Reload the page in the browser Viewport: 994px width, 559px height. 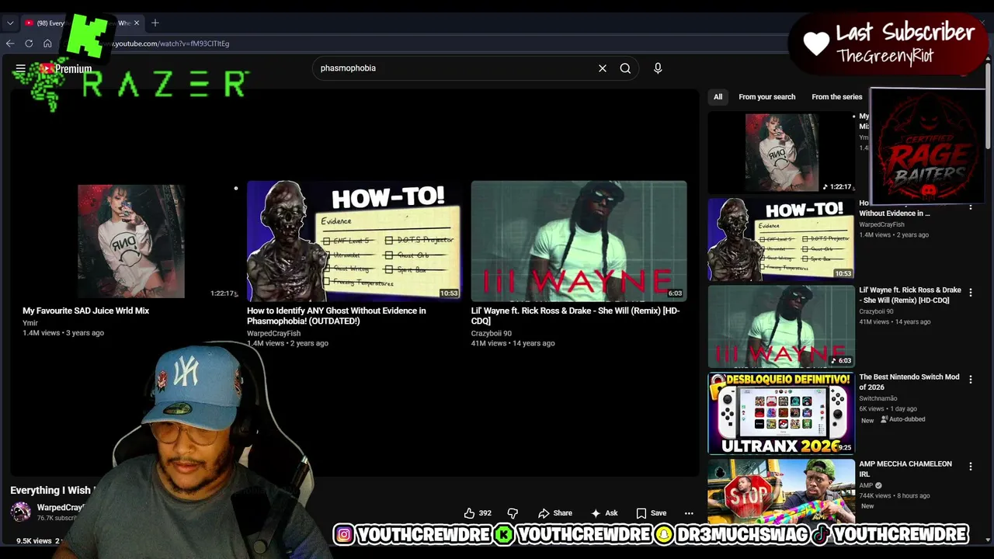click(29, 43)
